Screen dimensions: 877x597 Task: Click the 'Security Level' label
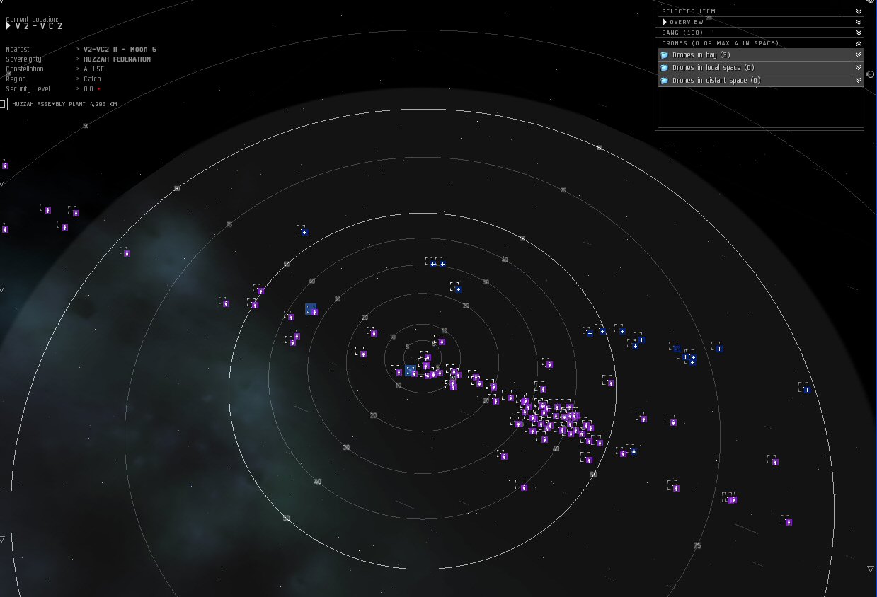point(28,89)
